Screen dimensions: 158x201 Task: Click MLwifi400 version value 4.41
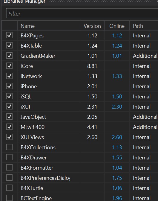pyautogui.click(x=92, y=127)
